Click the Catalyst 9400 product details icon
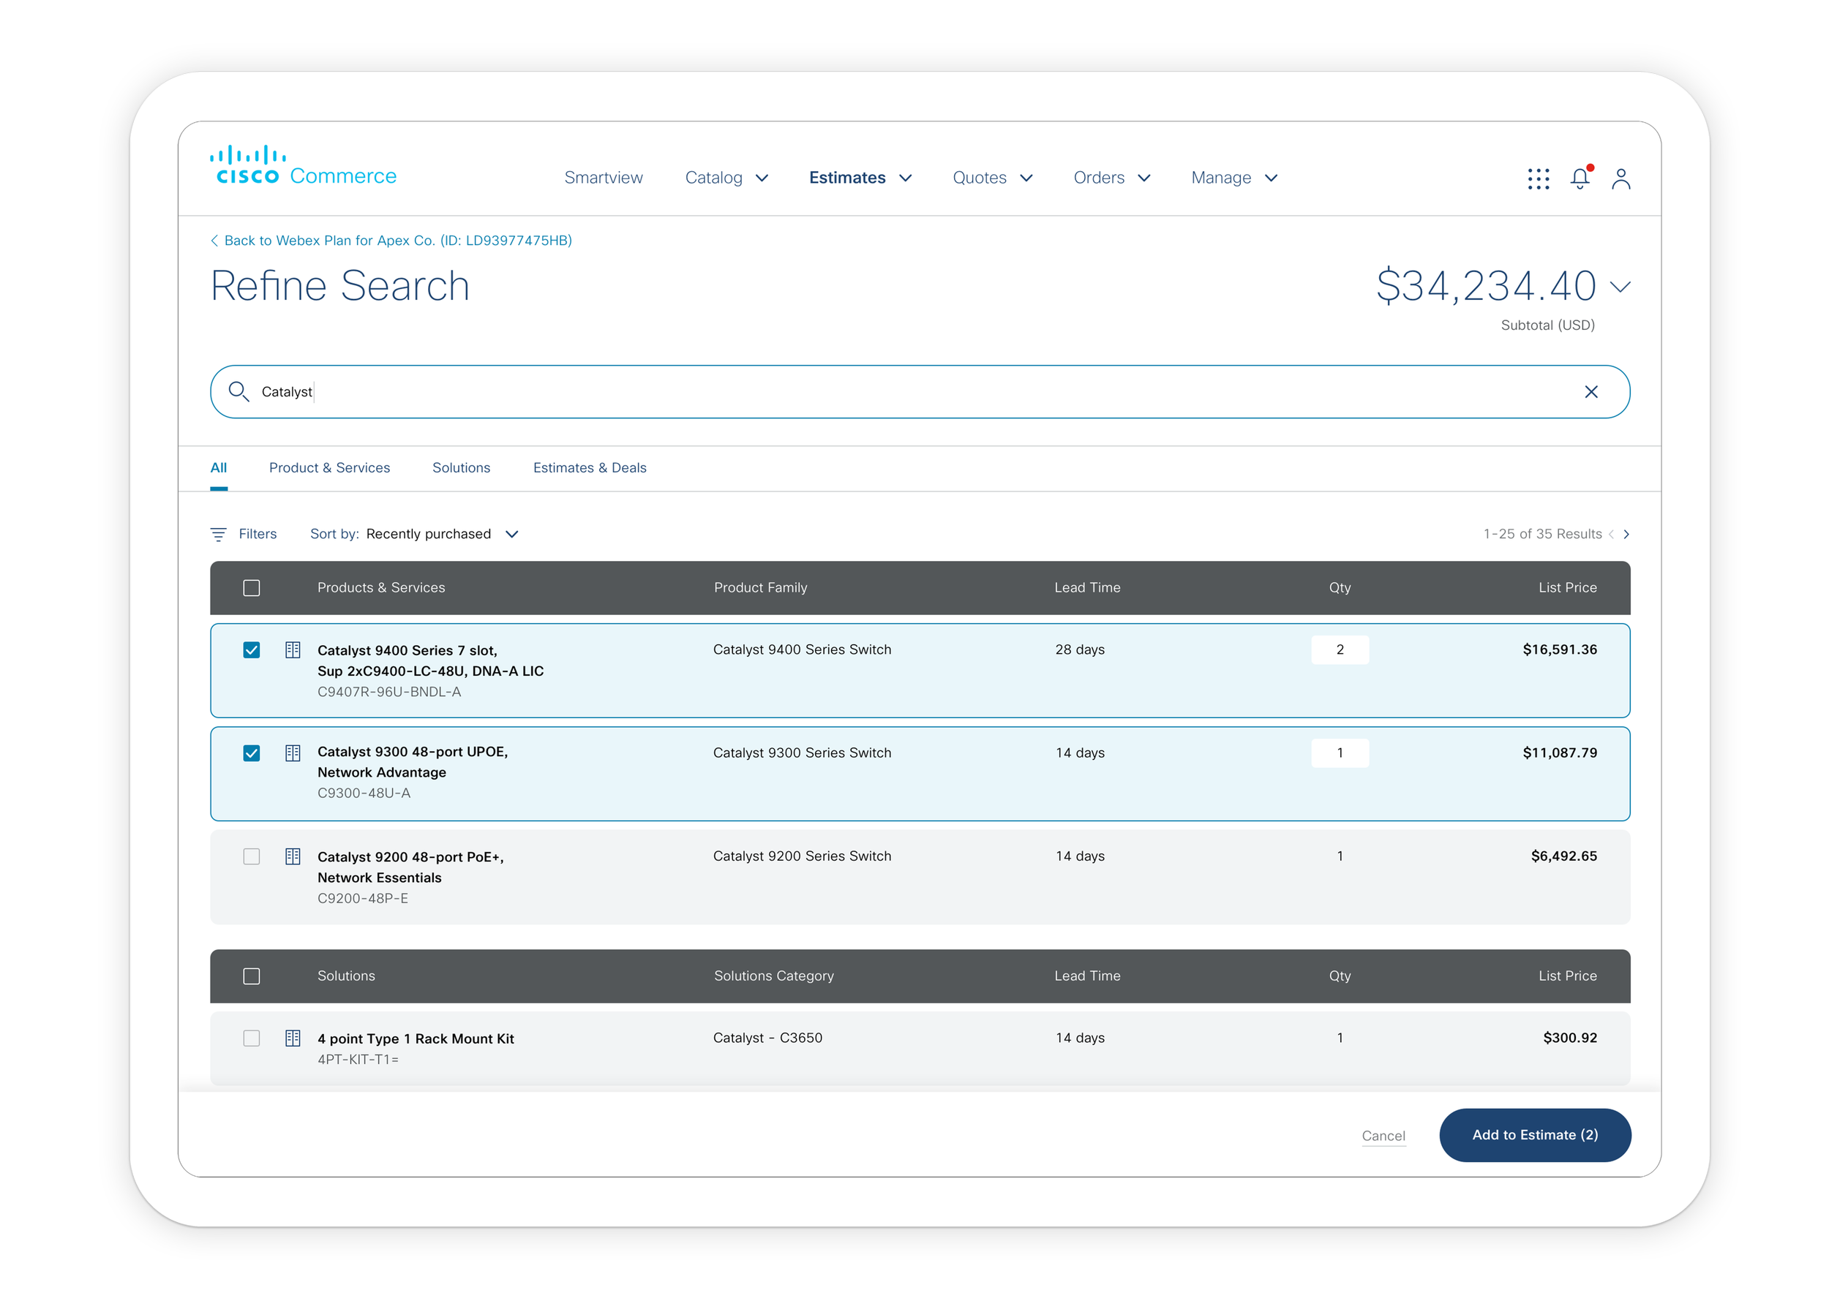Screen dimensions: 1829x1293 (x=293, y=650)
